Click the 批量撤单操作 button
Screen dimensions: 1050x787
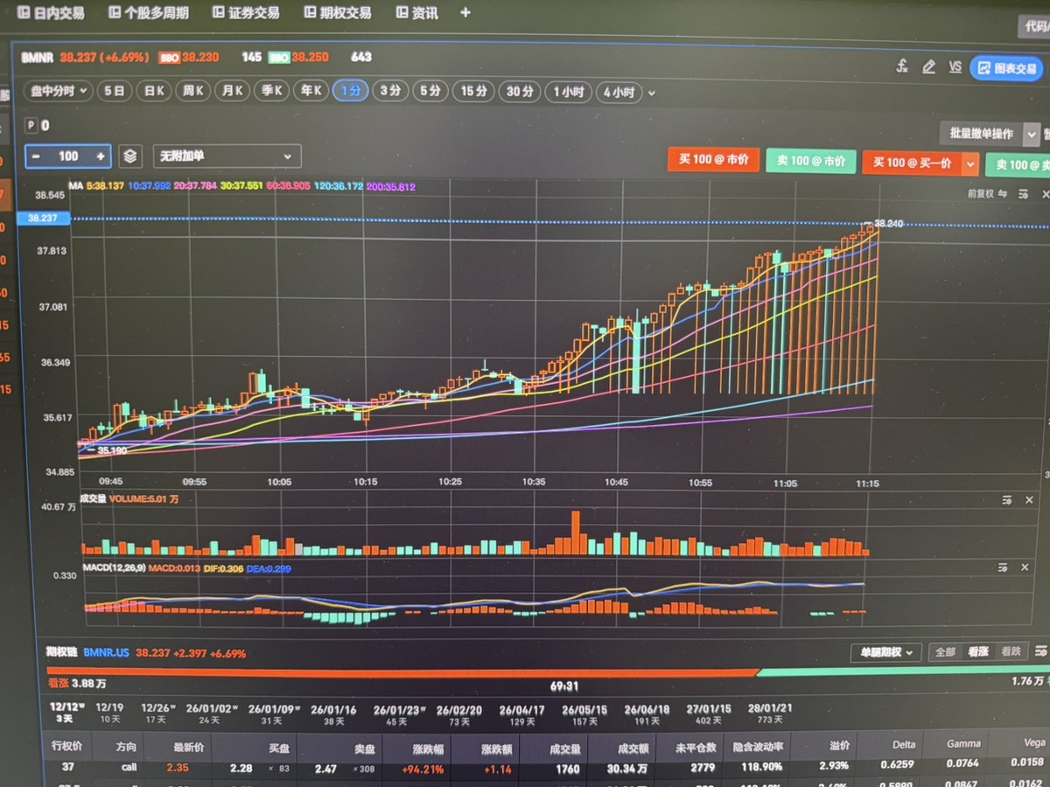[980, 134]
